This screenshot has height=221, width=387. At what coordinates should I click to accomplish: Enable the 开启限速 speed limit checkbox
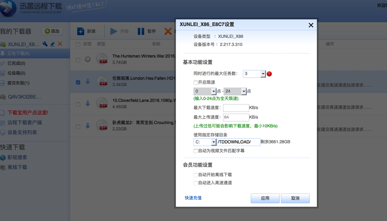196,82
